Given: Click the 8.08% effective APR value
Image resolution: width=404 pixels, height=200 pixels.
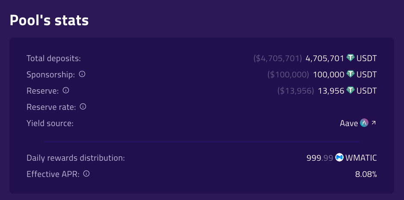Looking at the screenshot, I should click(x=366, y=174).
